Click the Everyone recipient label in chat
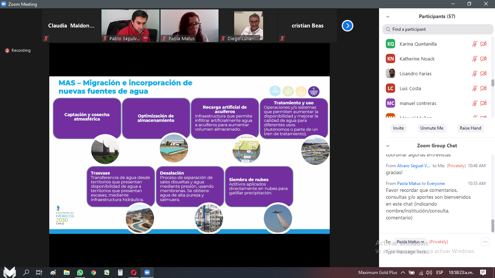495x278 pixels. click(436, 184)
